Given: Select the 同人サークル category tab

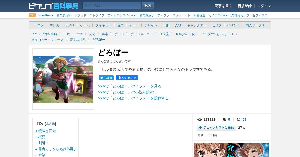Looking at the screenshot, I should coord(255,25).
